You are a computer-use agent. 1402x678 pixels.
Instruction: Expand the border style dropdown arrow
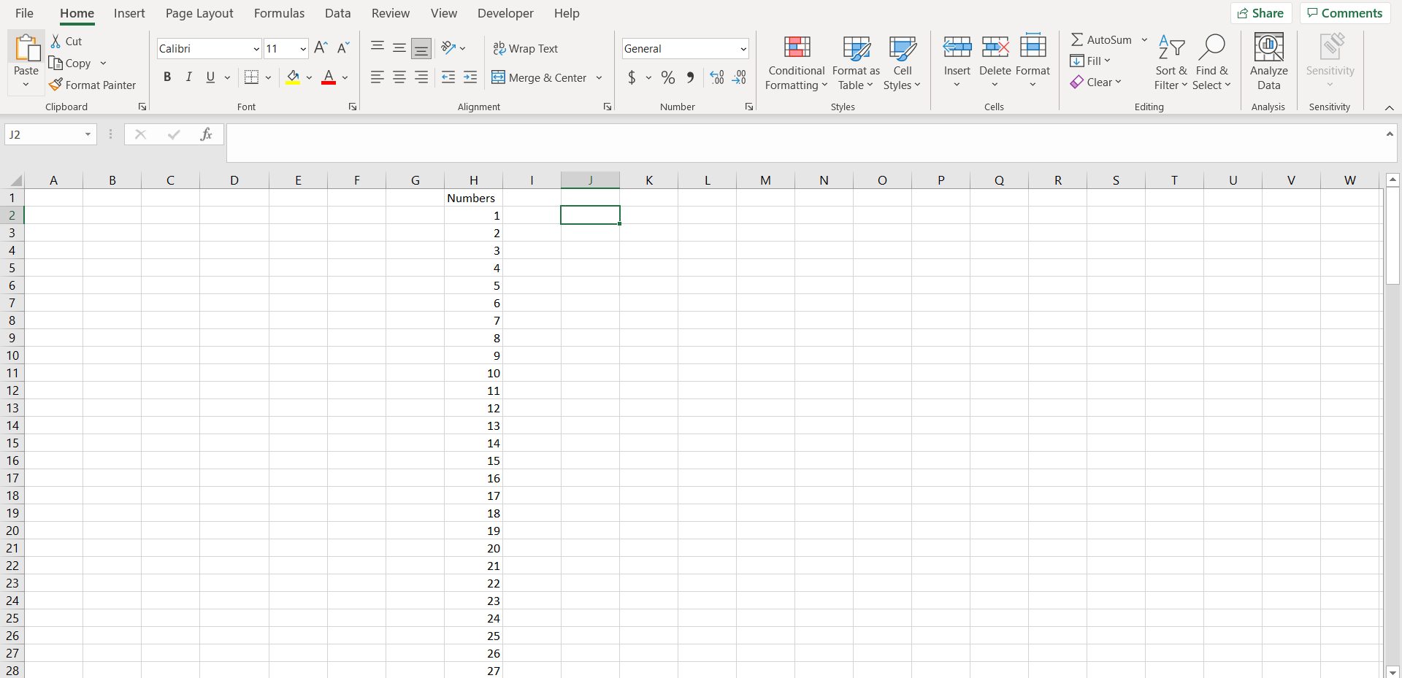tap(269, 77)
